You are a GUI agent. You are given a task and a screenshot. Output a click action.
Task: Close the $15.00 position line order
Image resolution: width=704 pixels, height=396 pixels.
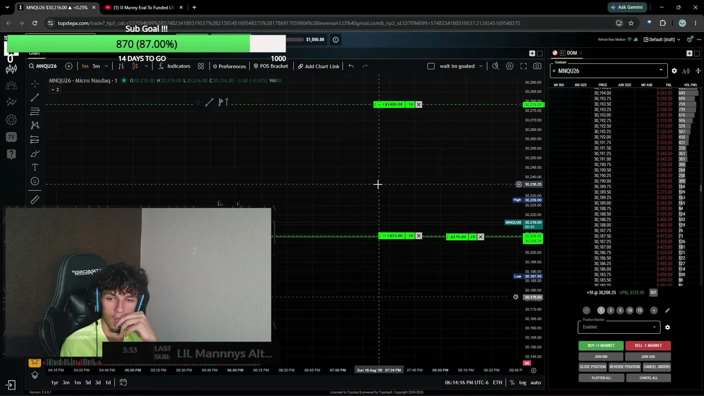[419, 236]
